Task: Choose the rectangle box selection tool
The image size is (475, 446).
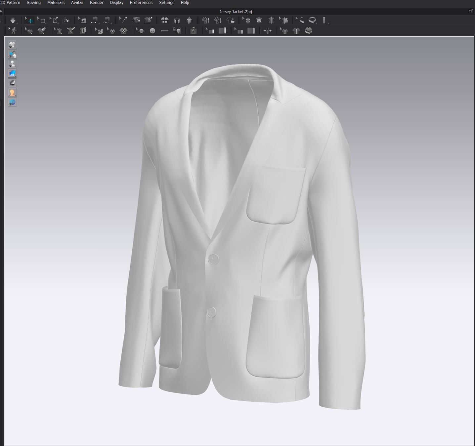Action: pyautogui.click(x=42, y=20)
